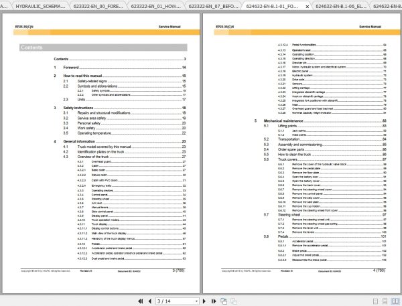This screenshot has width=402, height=306.
Task: Select the 624632-EN-B.1-01_FO... tab
Action: pyautogui.click(x=272, y=6)
